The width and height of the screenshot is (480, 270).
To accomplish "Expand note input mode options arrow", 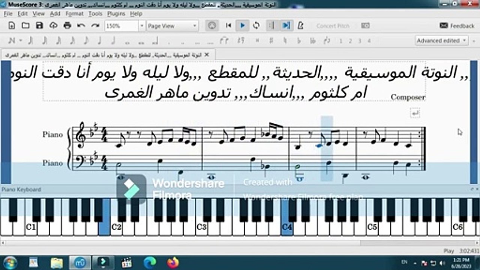I will [x=20, y=40].
